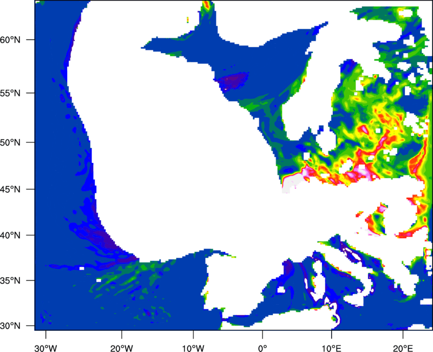Click the 50°N latitude label
433x352 pixels.
click(10, 142)
